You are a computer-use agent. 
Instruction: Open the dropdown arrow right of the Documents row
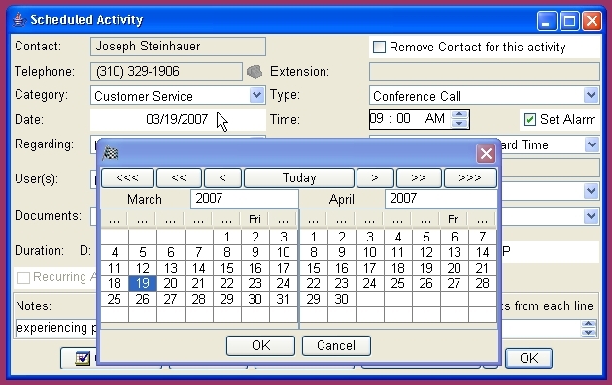click(x=591, y=216)
